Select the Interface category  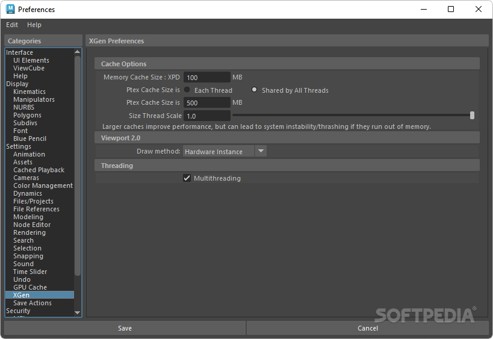pyautogui.click(x=19, y=52)
